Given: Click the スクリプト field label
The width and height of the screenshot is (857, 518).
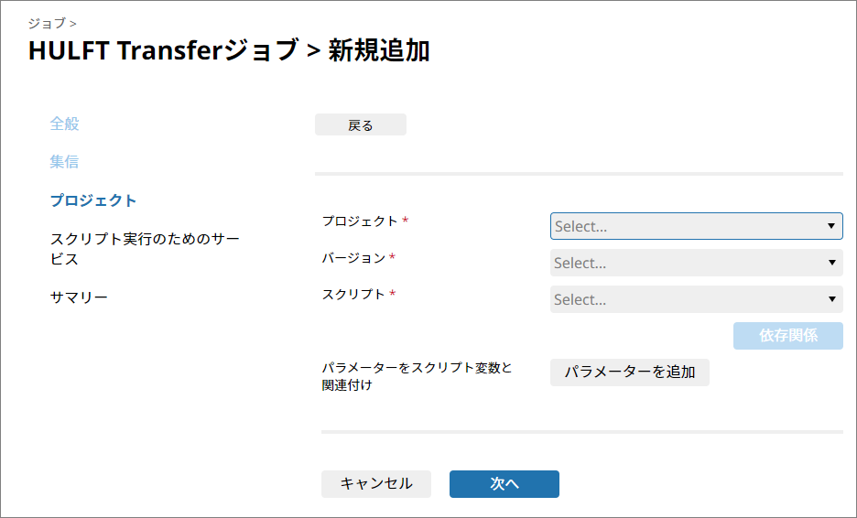Looking at the screenshot, I should coord(353,295).
